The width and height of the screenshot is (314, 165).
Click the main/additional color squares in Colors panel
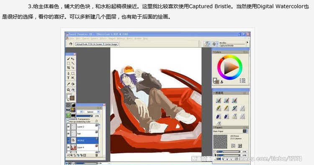(x=216, y=81)
